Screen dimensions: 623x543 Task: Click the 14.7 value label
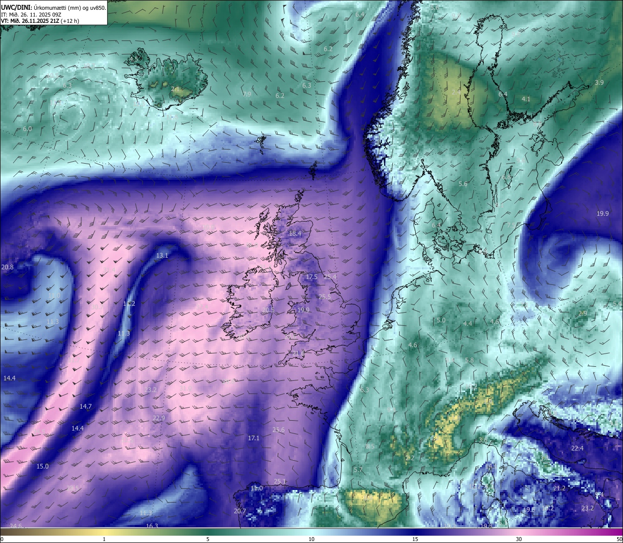[86, 407]
